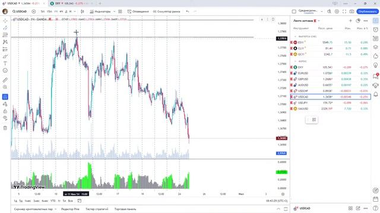Open quick search magnifier in top toolbar

coord(329,11)
